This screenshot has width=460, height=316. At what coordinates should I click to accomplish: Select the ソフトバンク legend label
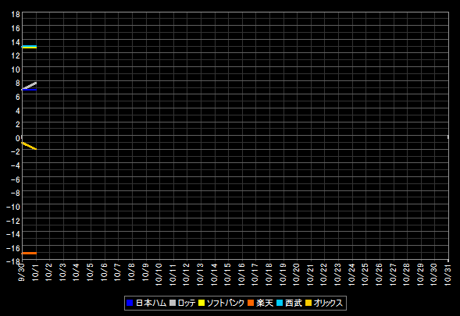pos(225,303)
